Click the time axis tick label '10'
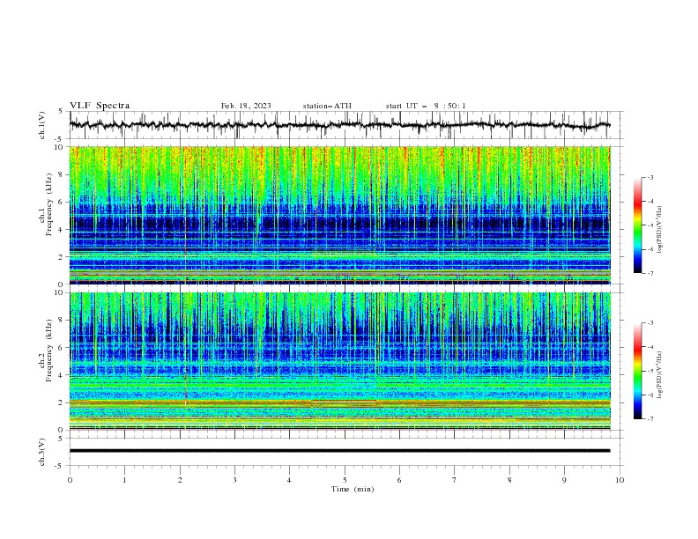This screenshot has width=698, height=539. click(620, 480)
